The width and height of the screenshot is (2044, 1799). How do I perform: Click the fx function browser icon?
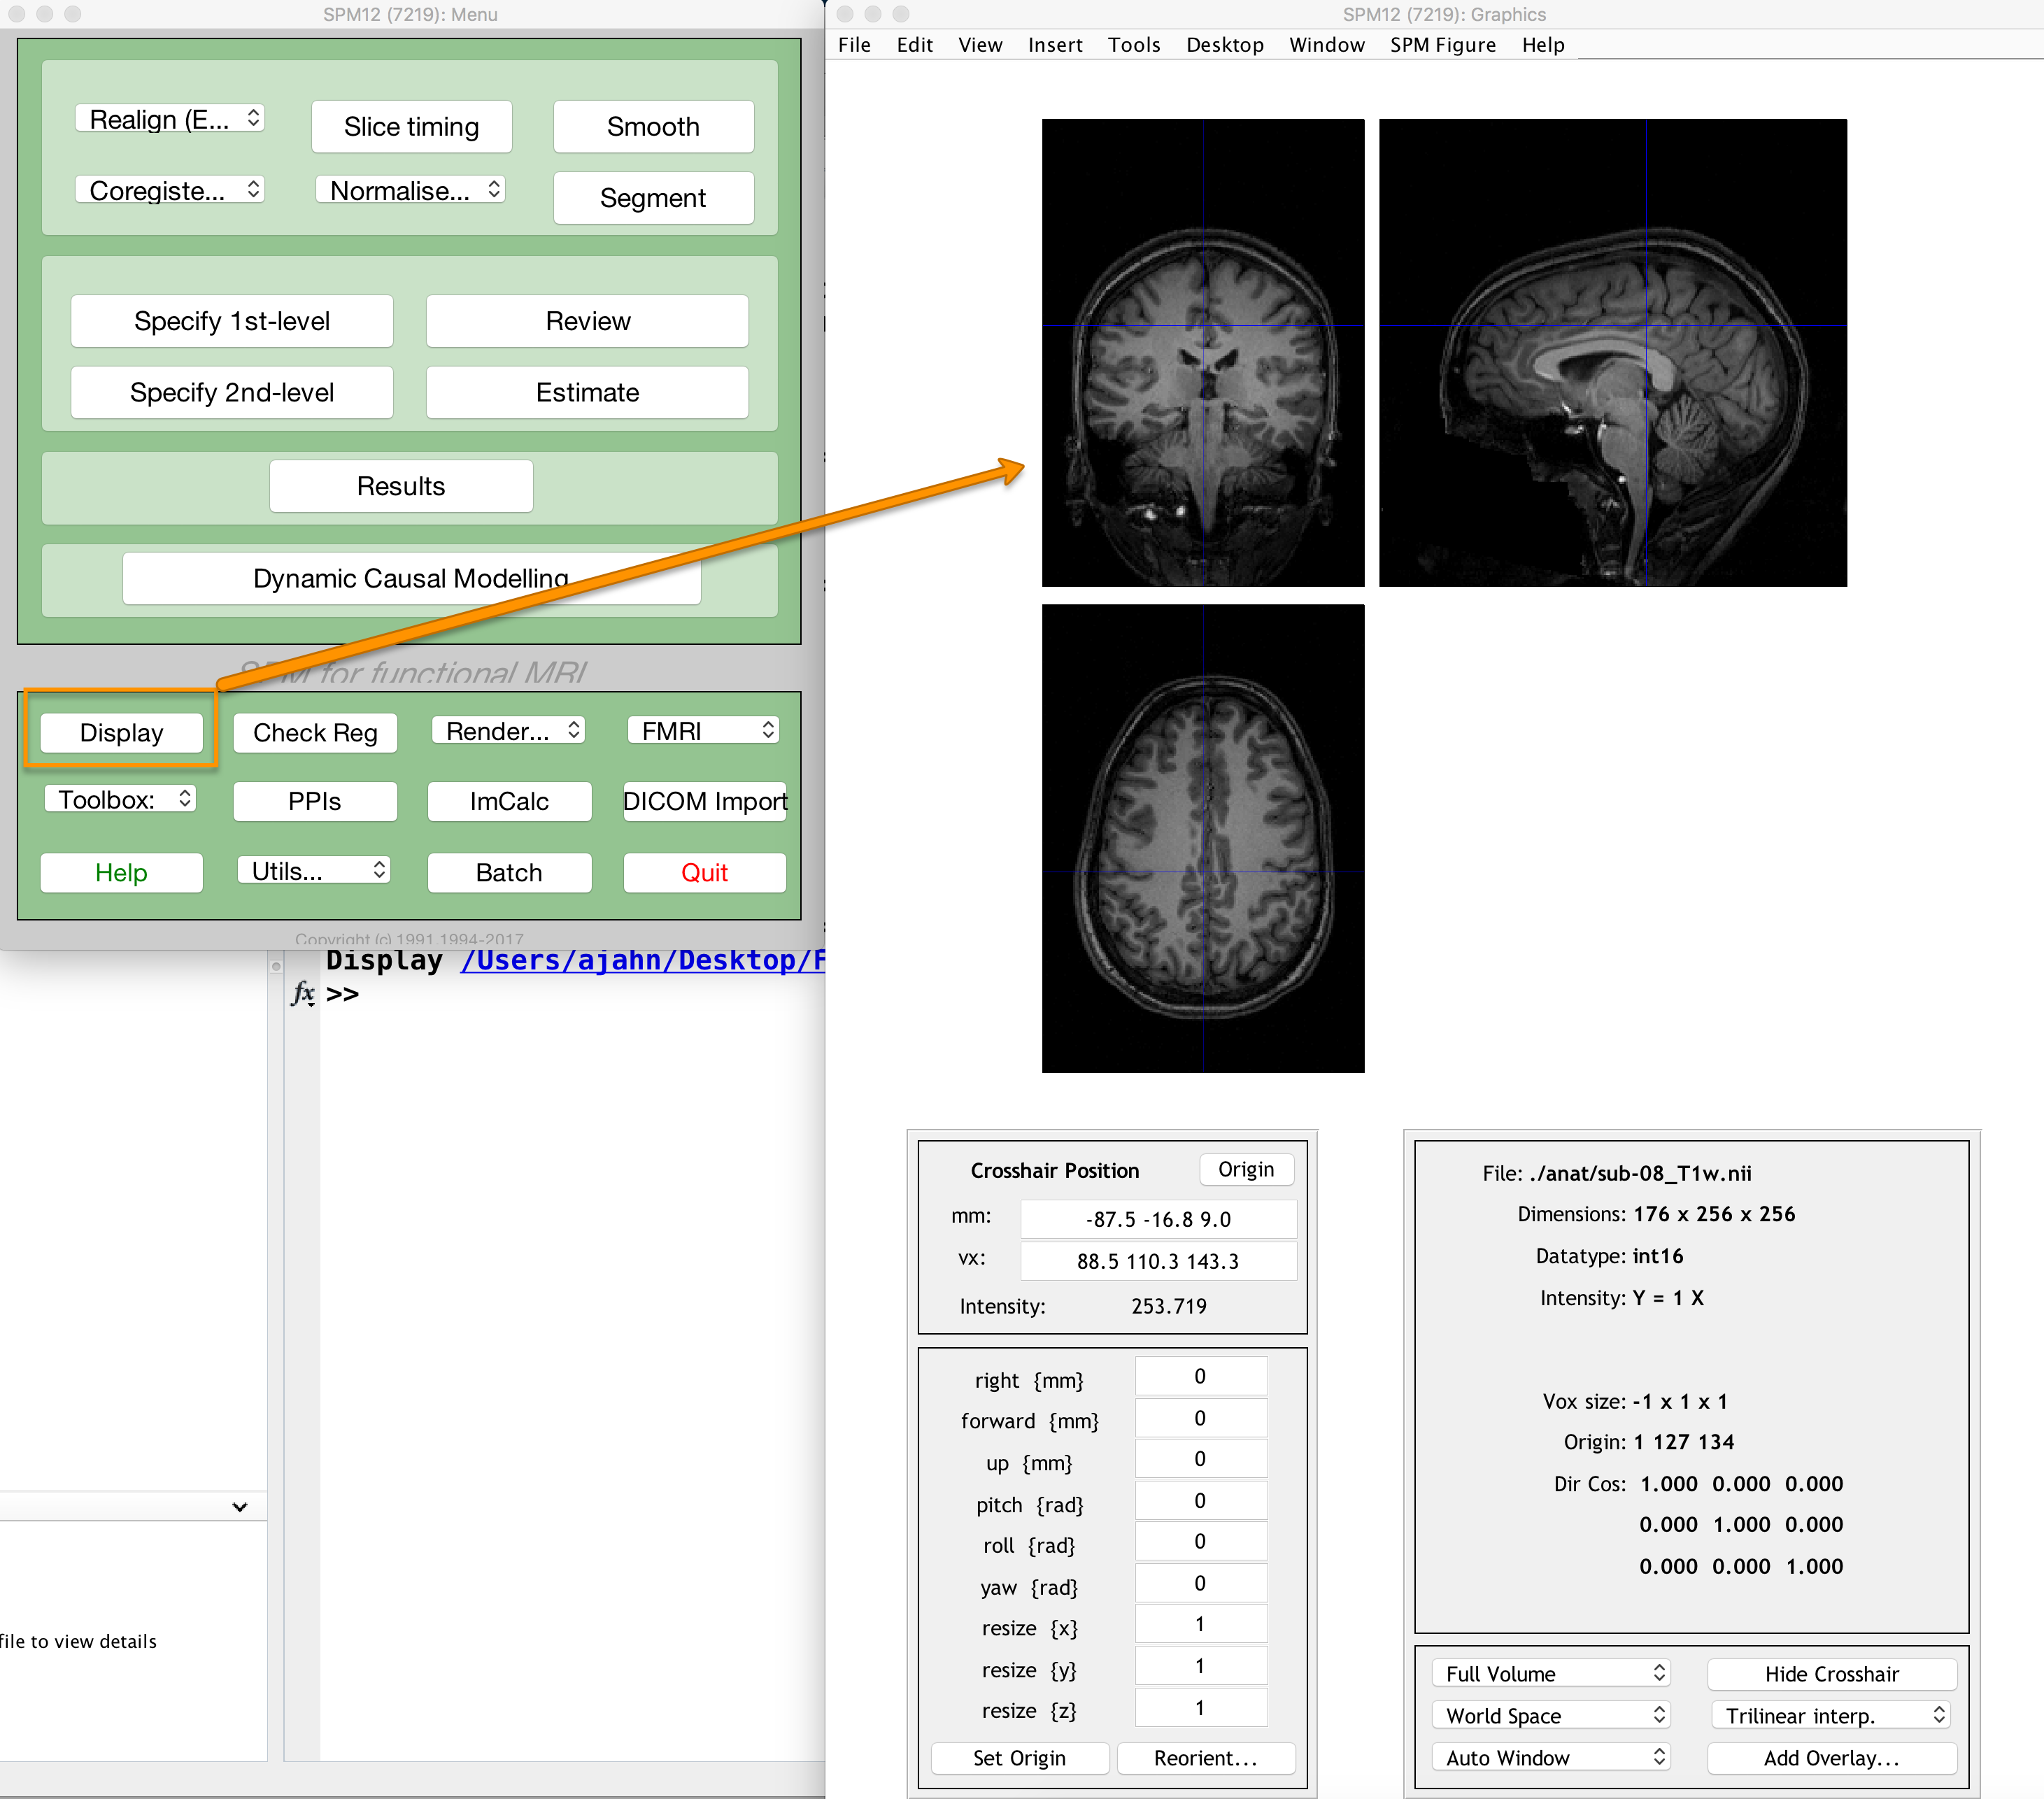(x=303, y=993)
